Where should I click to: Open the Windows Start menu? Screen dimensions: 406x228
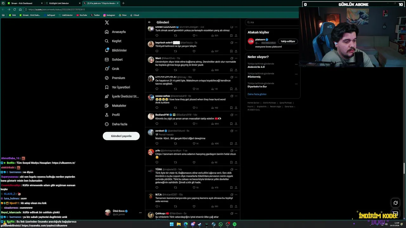pyautogui.click(x=172, y=224)
